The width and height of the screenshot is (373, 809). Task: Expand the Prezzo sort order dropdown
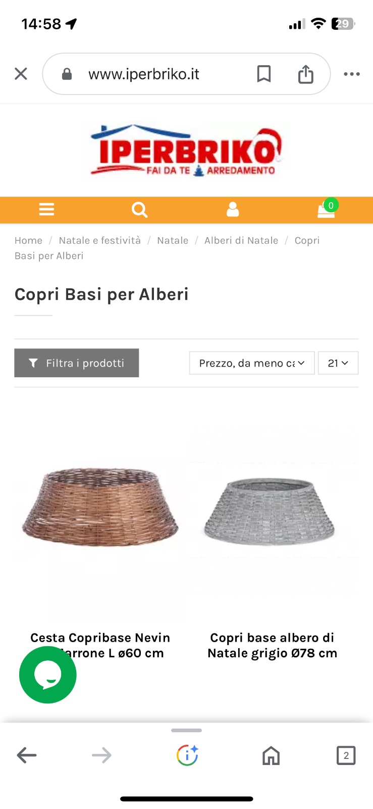(x=252, y=363)
